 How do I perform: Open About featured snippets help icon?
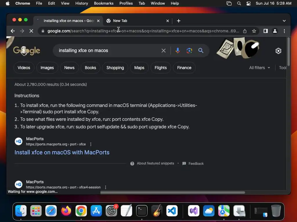[x=132, y=164]
